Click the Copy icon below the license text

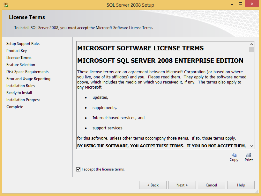pyautogui.click(x=234, y=155)
